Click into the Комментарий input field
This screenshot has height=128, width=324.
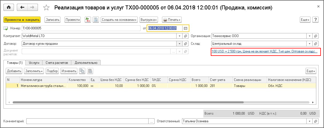pyautogui.click(x=87, y=121)
